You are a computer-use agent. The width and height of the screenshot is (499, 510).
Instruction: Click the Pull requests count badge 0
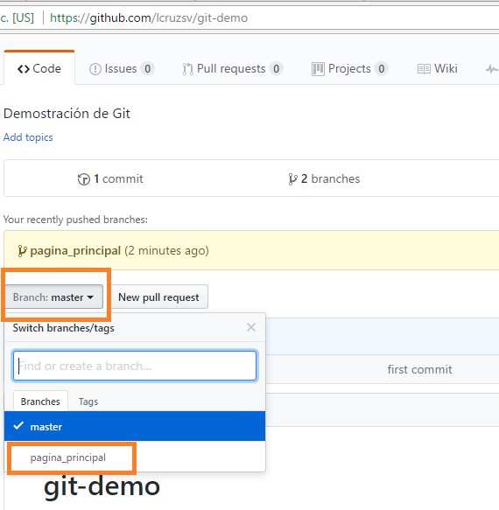click(x=276, y=68)
